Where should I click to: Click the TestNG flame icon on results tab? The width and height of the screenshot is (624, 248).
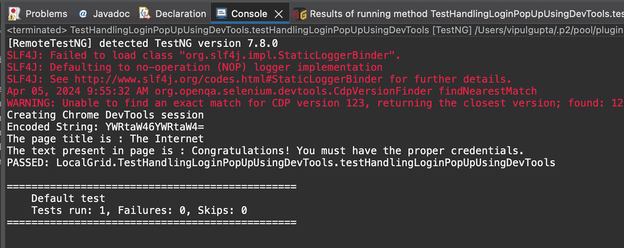pyautogui.click(x=299, y=13)
